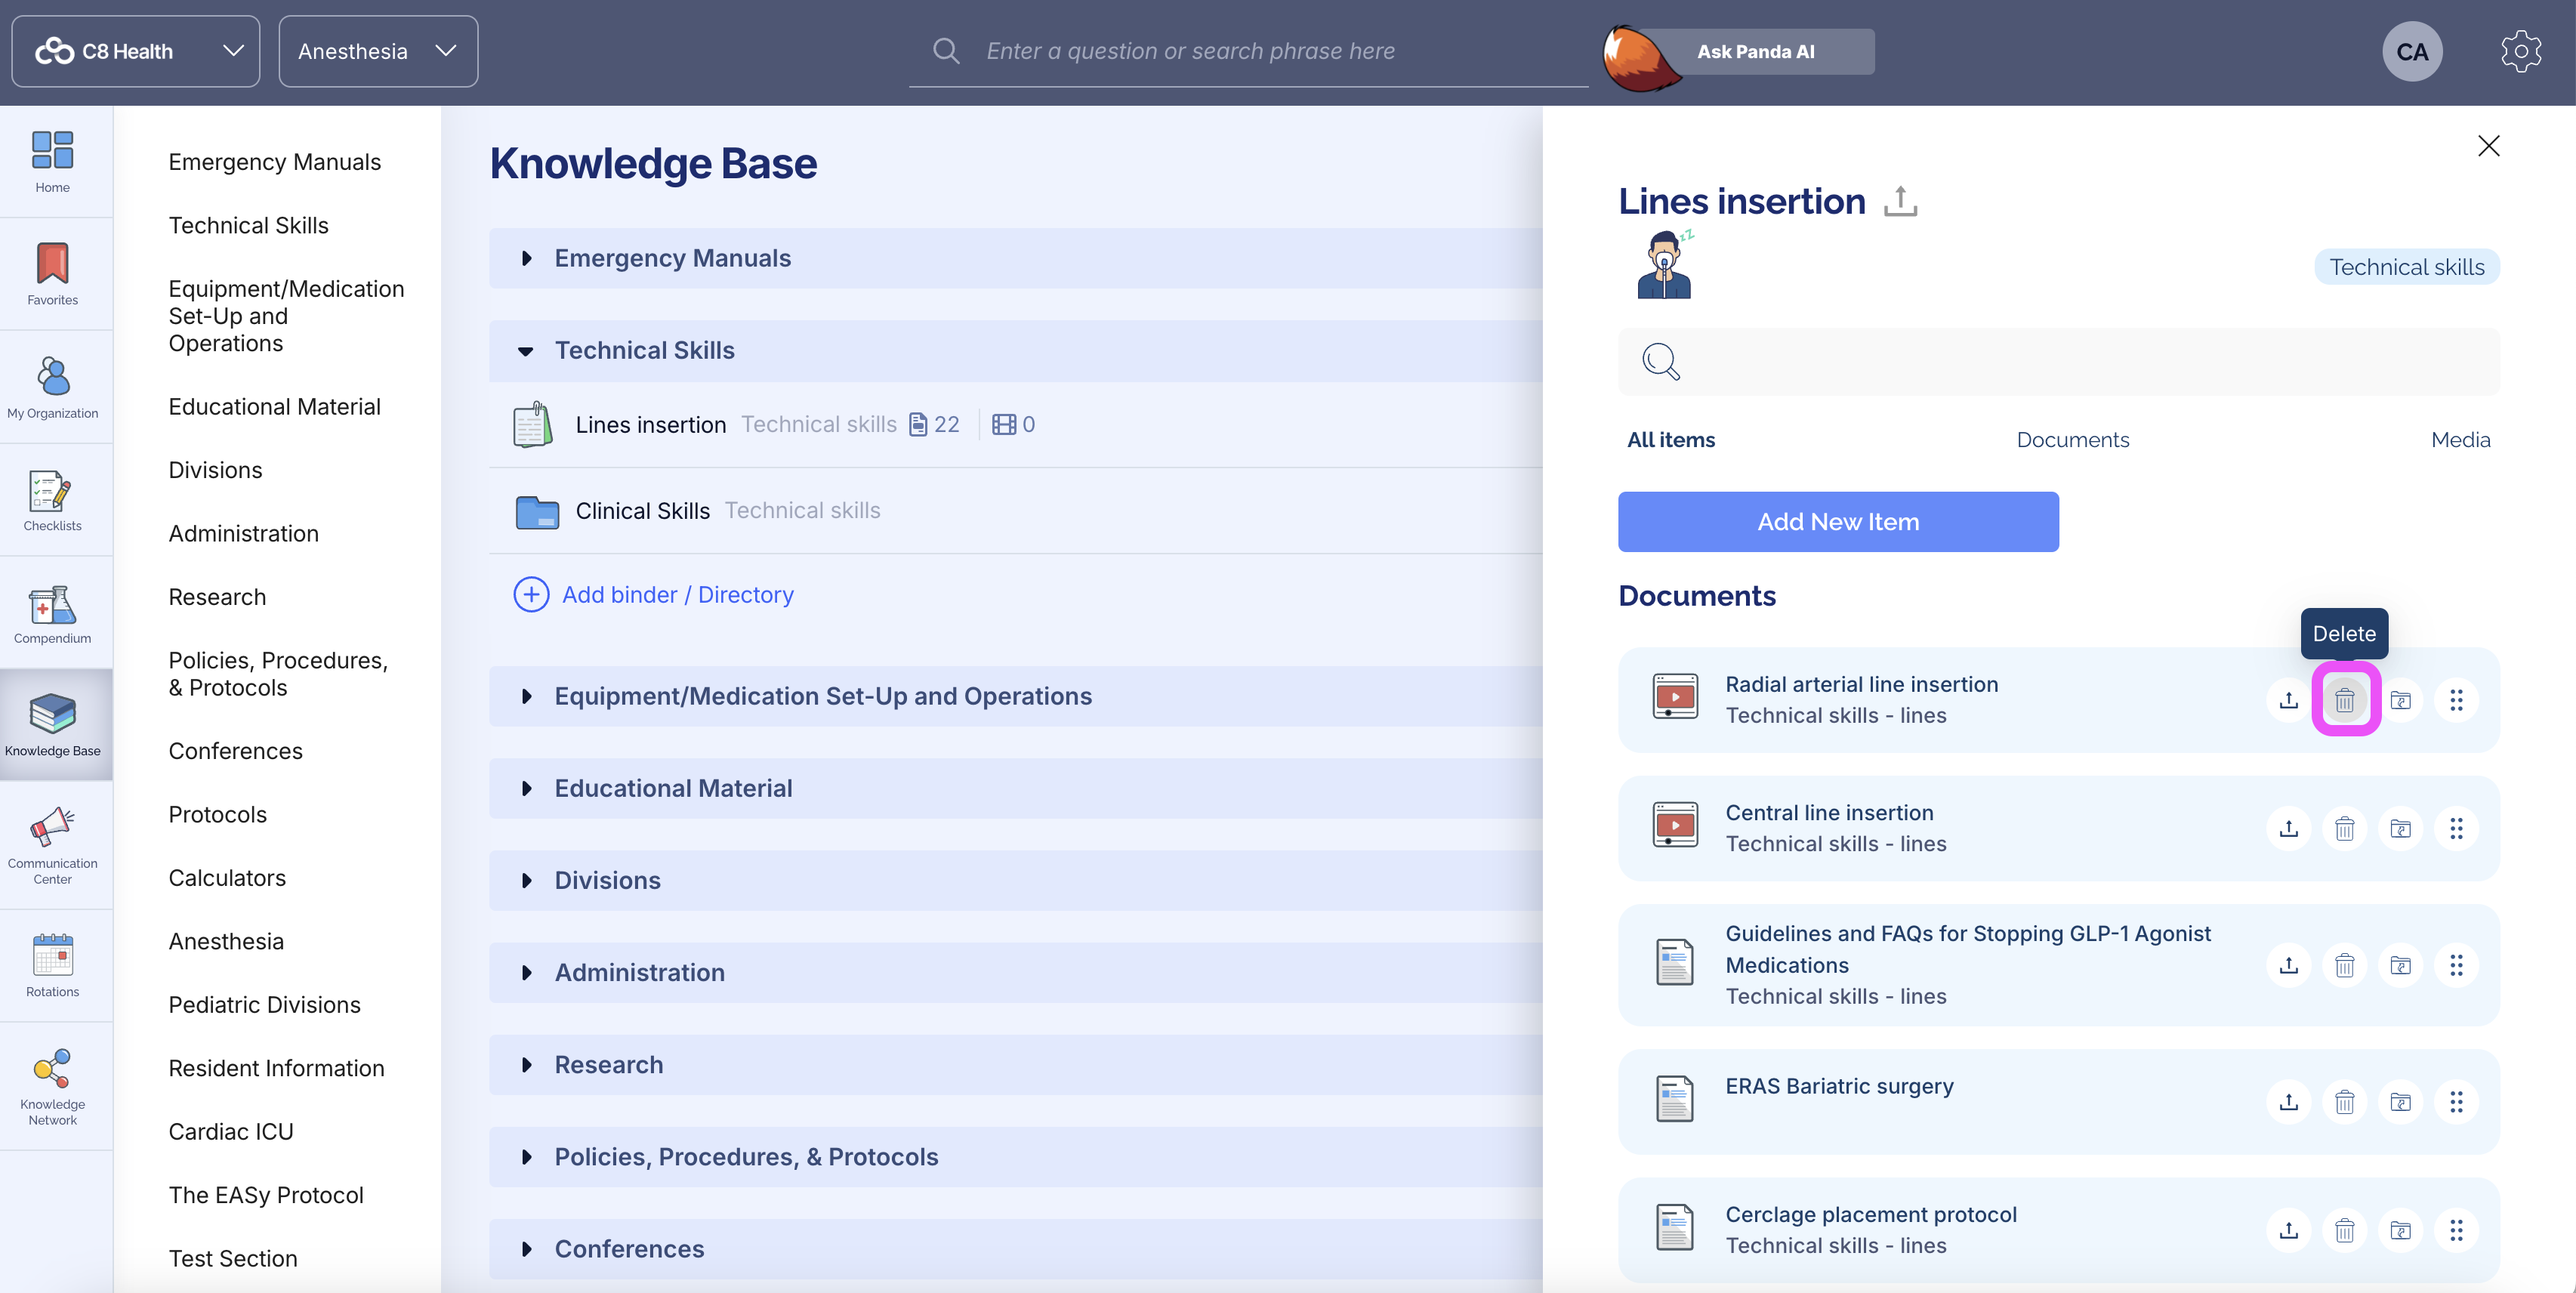The width and height of the screenshot is (2576, 1293).
Task: Open Rotations calendar icon
Action: [52, 955]
